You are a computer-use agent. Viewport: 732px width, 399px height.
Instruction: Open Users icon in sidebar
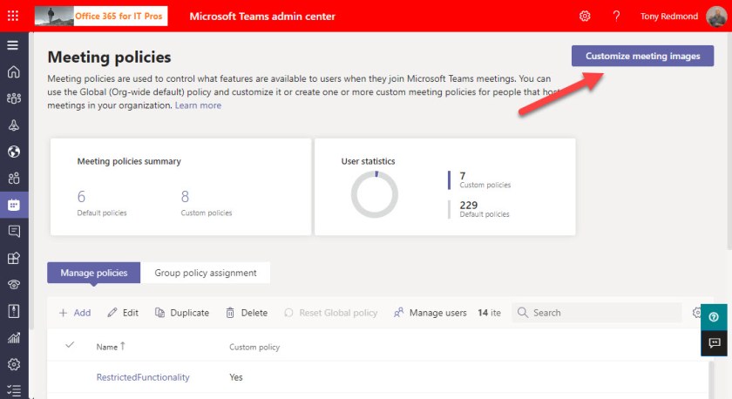coord(14,179)
